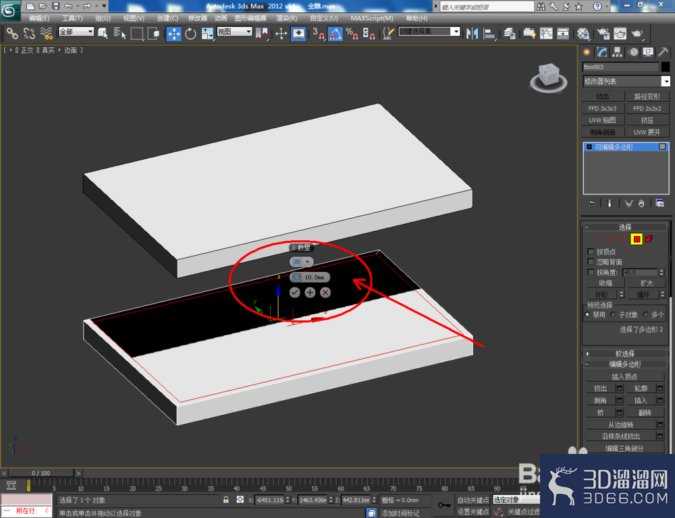This screenshot has width=675, height=518.
Task: Open the 全部 selection filter dropdown
Action: pyautogui.click(x=76, y=32)
